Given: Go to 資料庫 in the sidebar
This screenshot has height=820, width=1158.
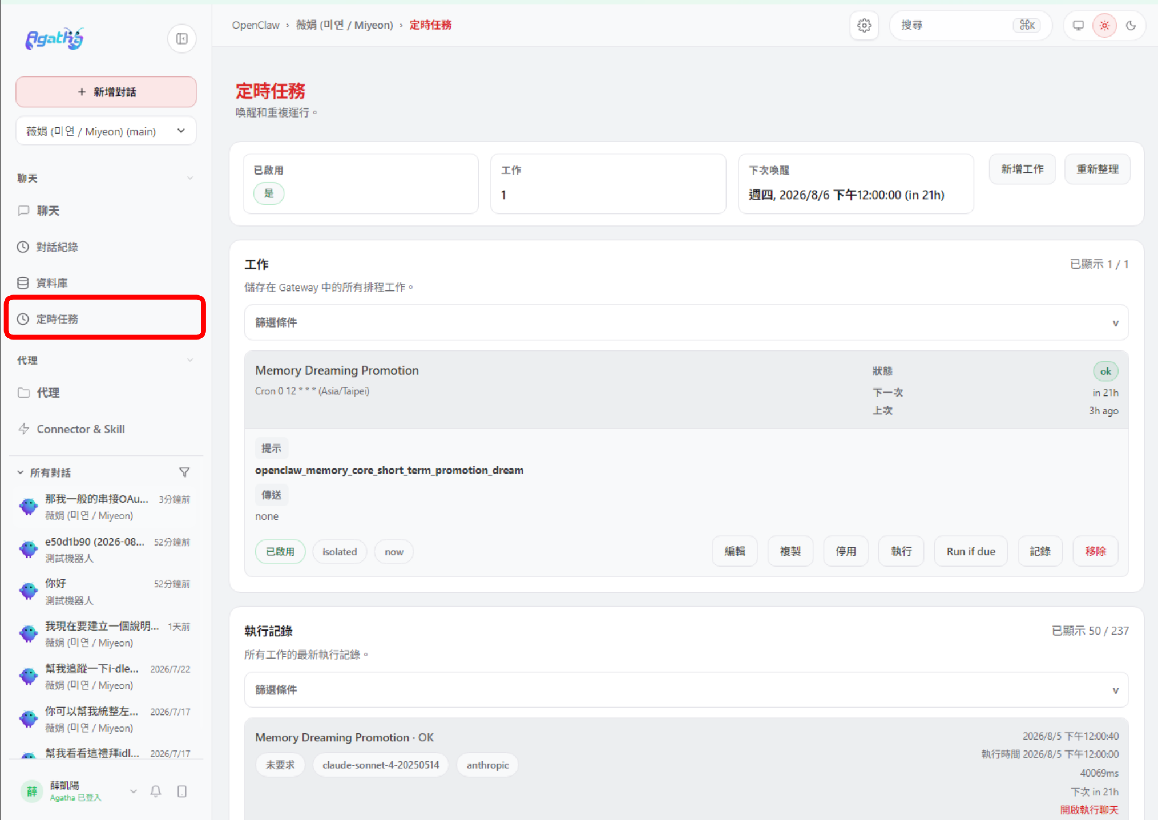Looking at the screenshot, I should pyautogui.click(x=106, y=282).
